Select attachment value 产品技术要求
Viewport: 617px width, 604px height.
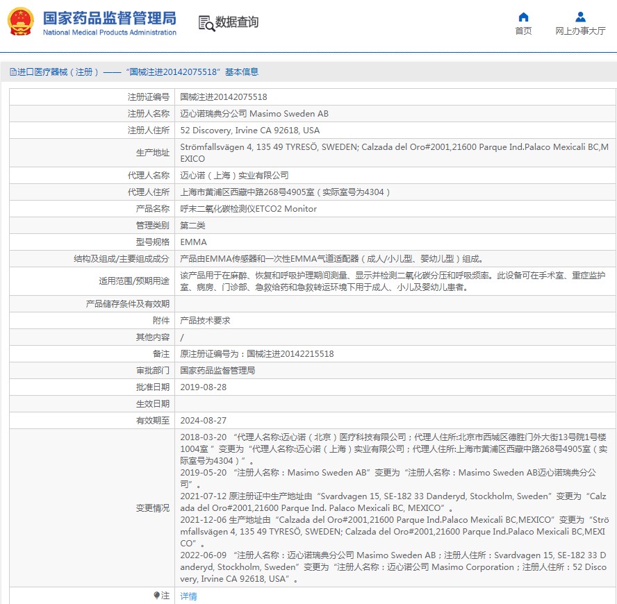pyautogui.click(x=205, y=321)
